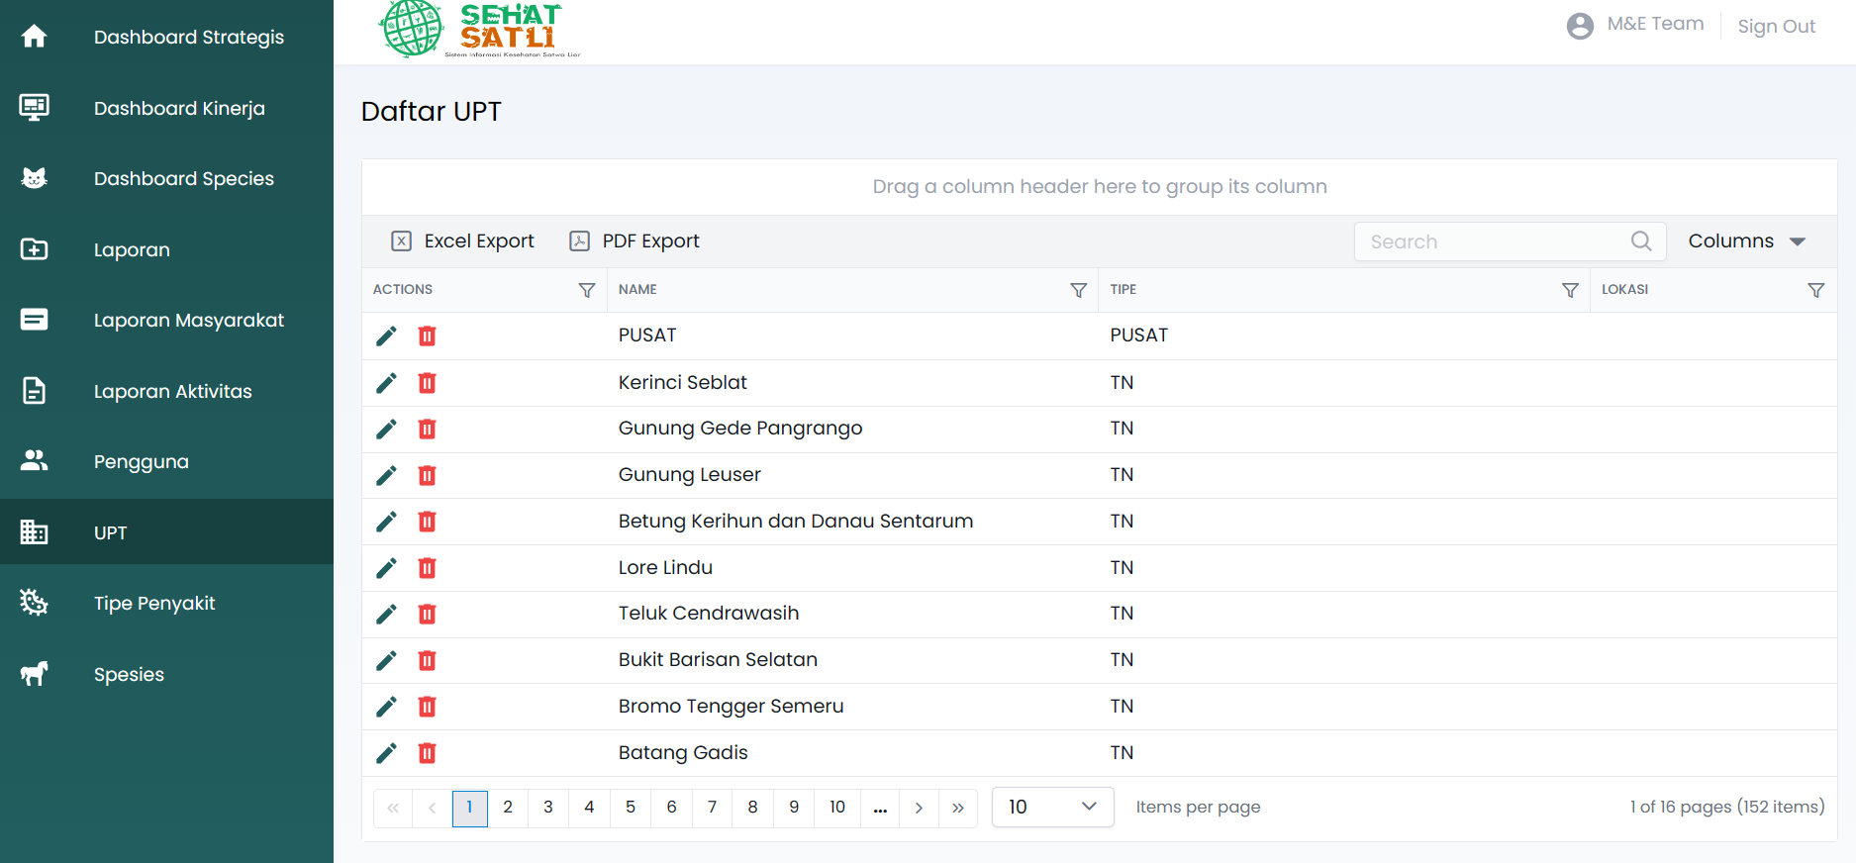The height and width of the screenshot is (863, 1856).
Task: Click the Dashboard Species cat icon
Action: 34,178
